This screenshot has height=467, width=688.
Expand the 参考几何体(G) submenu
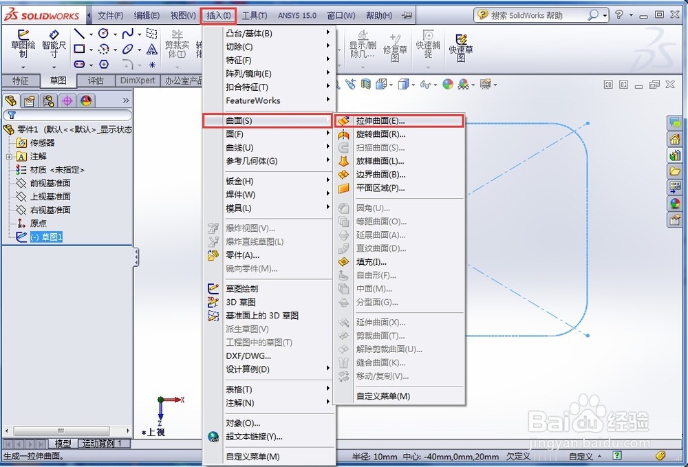tap(327, 160)
